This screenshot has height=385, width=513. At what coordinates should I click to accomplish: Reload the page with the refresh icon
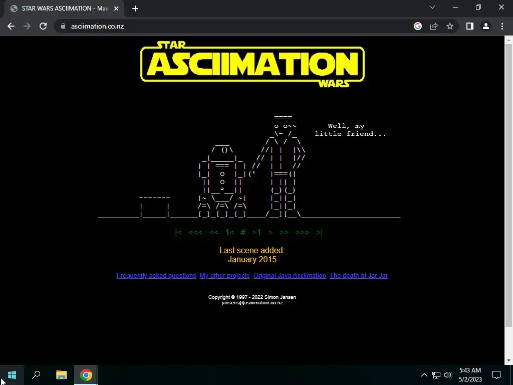click(x=43, y=26)
